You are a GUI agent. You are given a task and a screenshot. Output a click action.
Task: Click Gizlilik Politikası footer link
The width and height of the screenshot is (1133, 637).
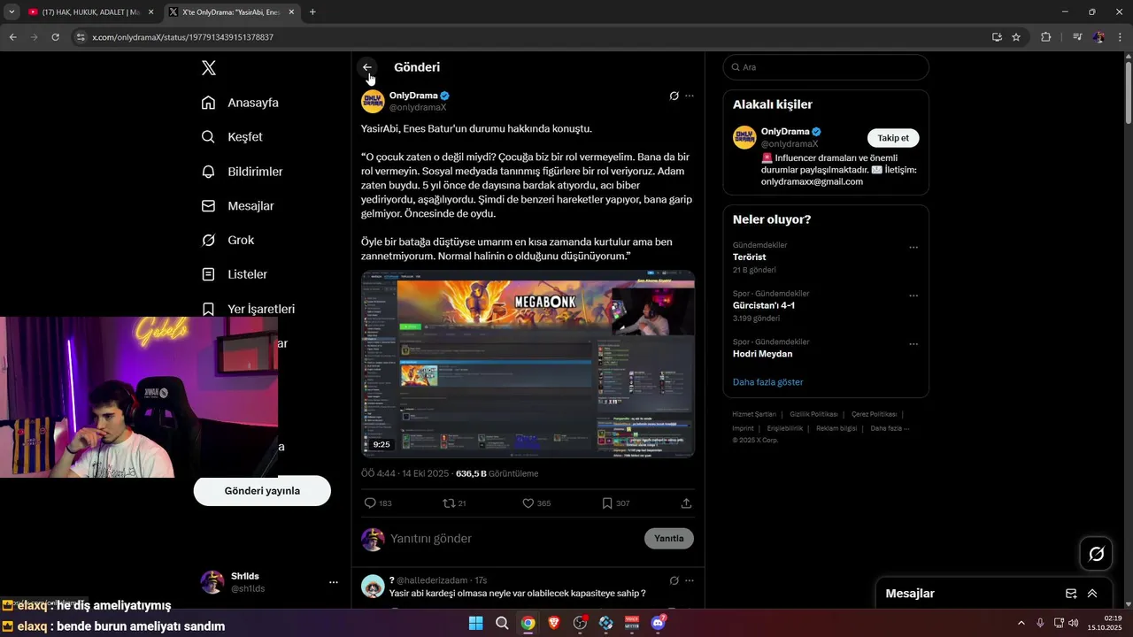point(813,414)
